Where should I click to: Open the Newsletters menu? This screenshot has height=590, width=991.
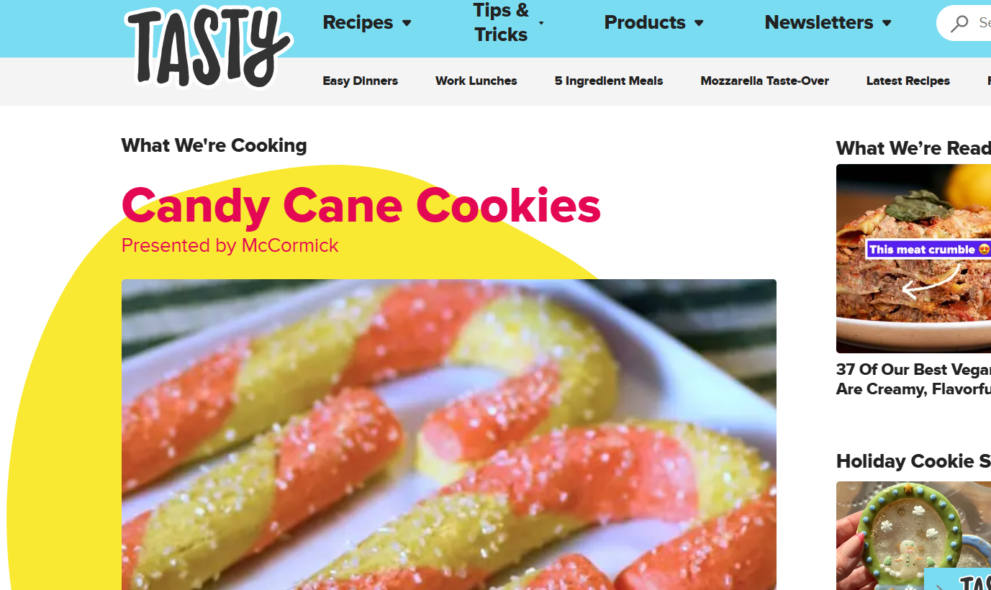pos(819,23)
